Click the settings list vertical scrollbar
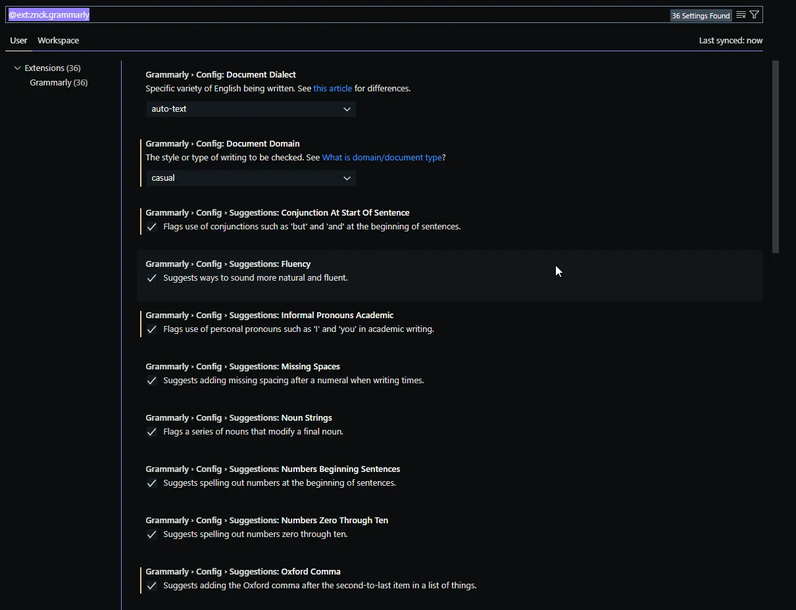 (775, 157)
